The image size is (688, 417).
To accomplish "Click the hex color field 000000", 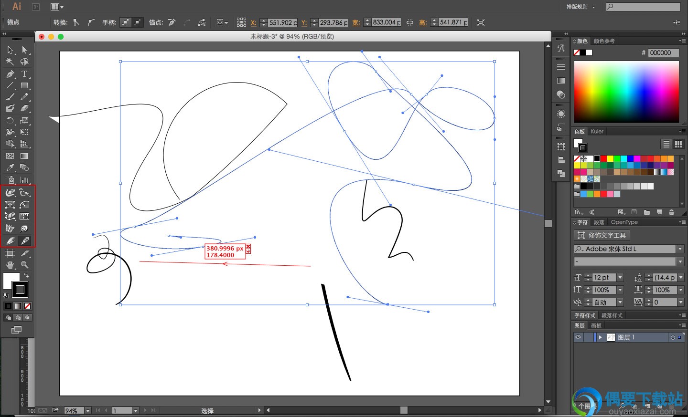I will 663,52.
